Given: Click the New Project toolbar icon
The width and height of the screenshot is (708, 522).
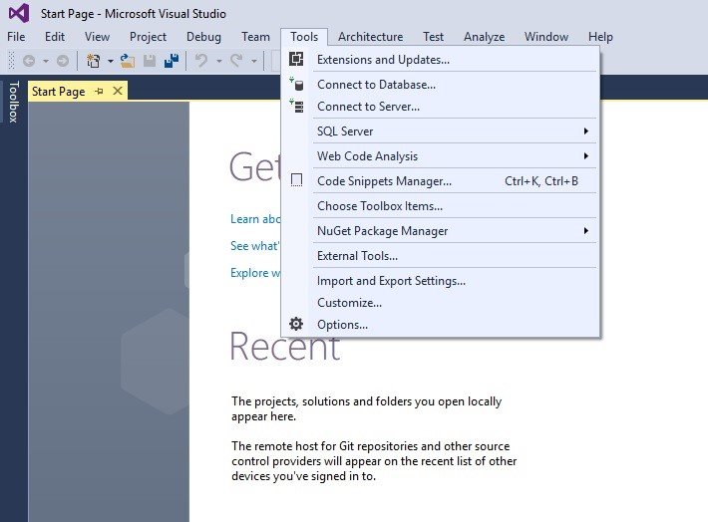Looking at the screenshot, I should [93, 61].
